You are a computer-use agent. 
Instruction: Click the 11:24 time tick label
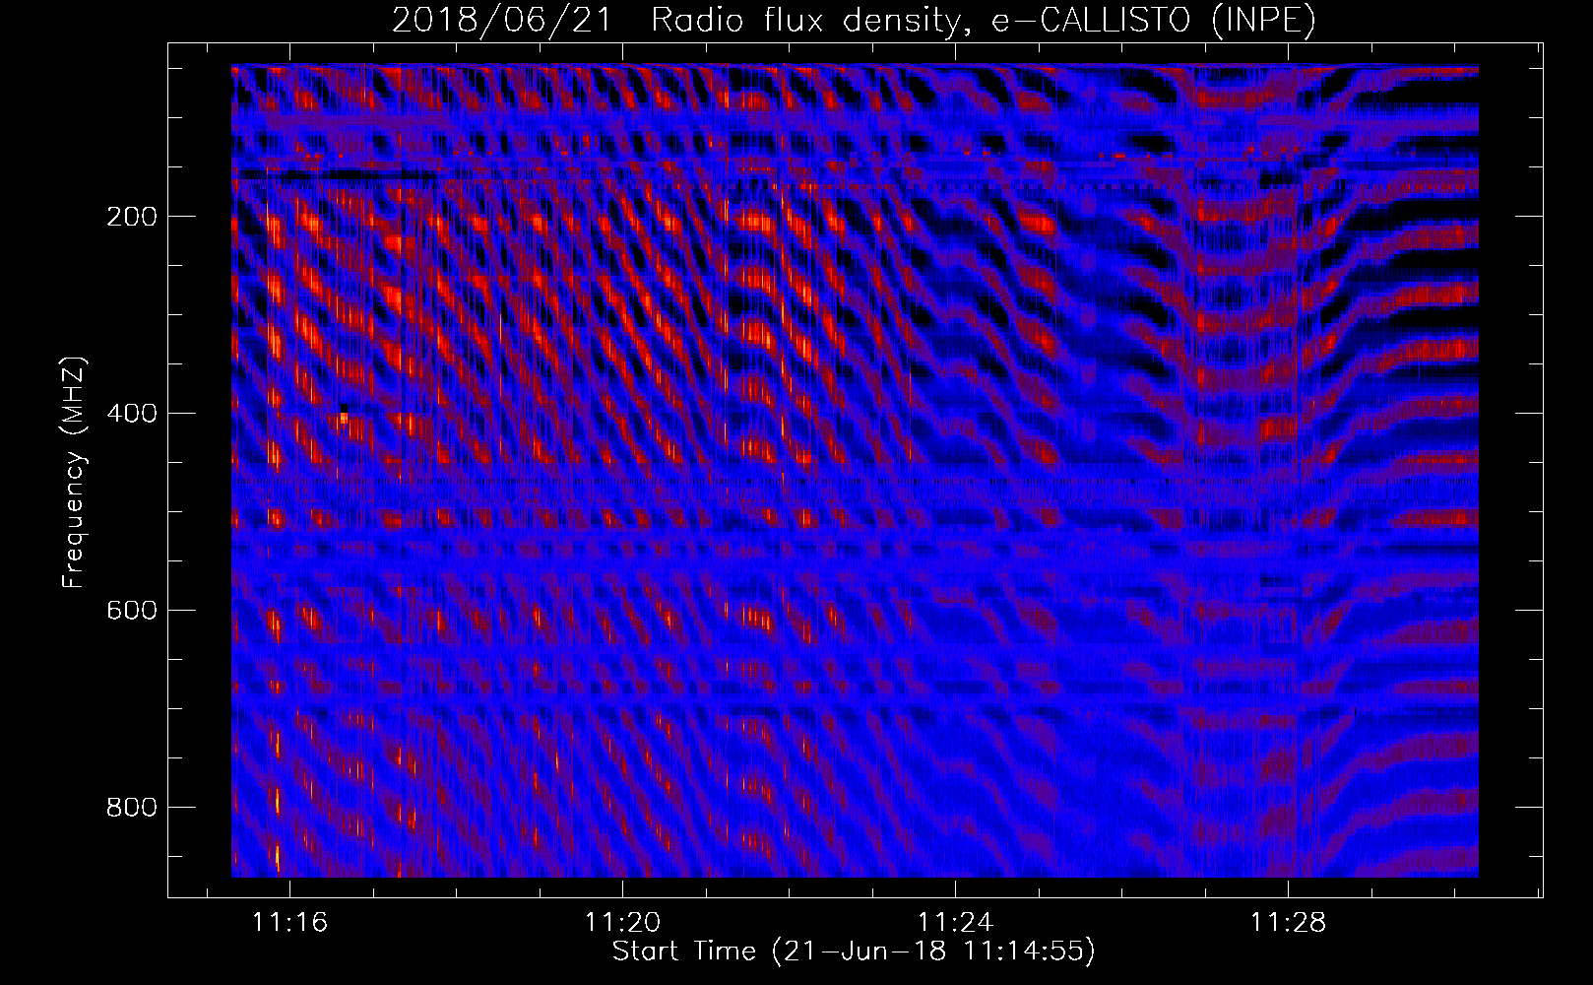(x=955, y=923)
